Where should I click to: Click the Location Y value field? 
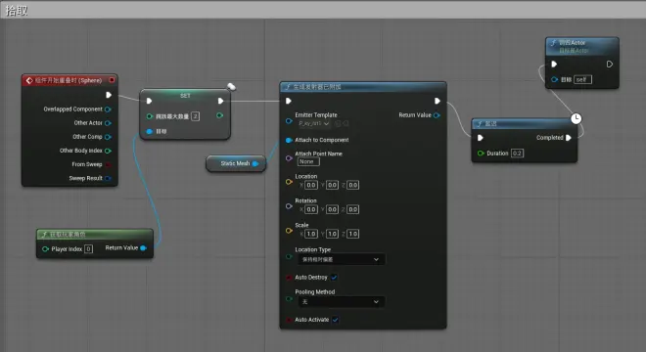(332, 185)
